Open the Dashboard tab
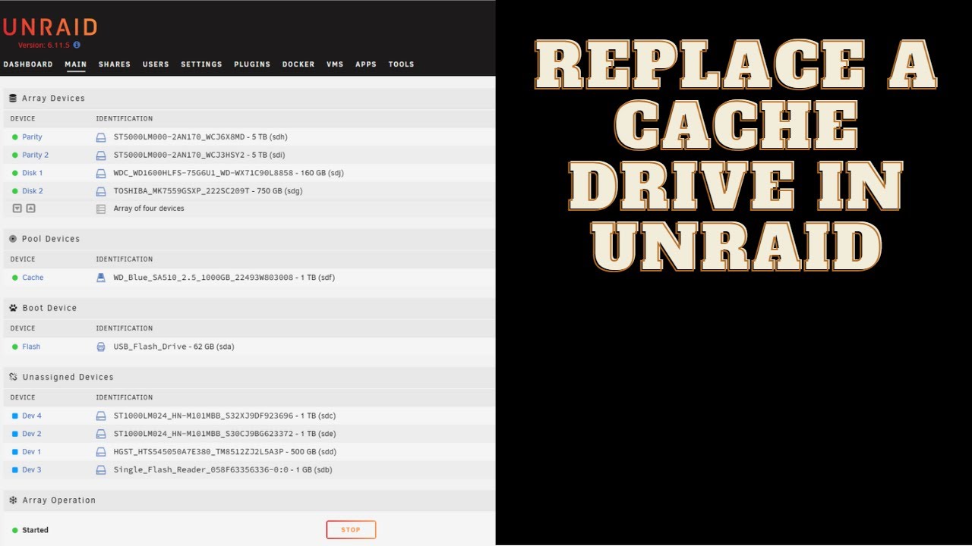972x546 pixels. (28, 64)
